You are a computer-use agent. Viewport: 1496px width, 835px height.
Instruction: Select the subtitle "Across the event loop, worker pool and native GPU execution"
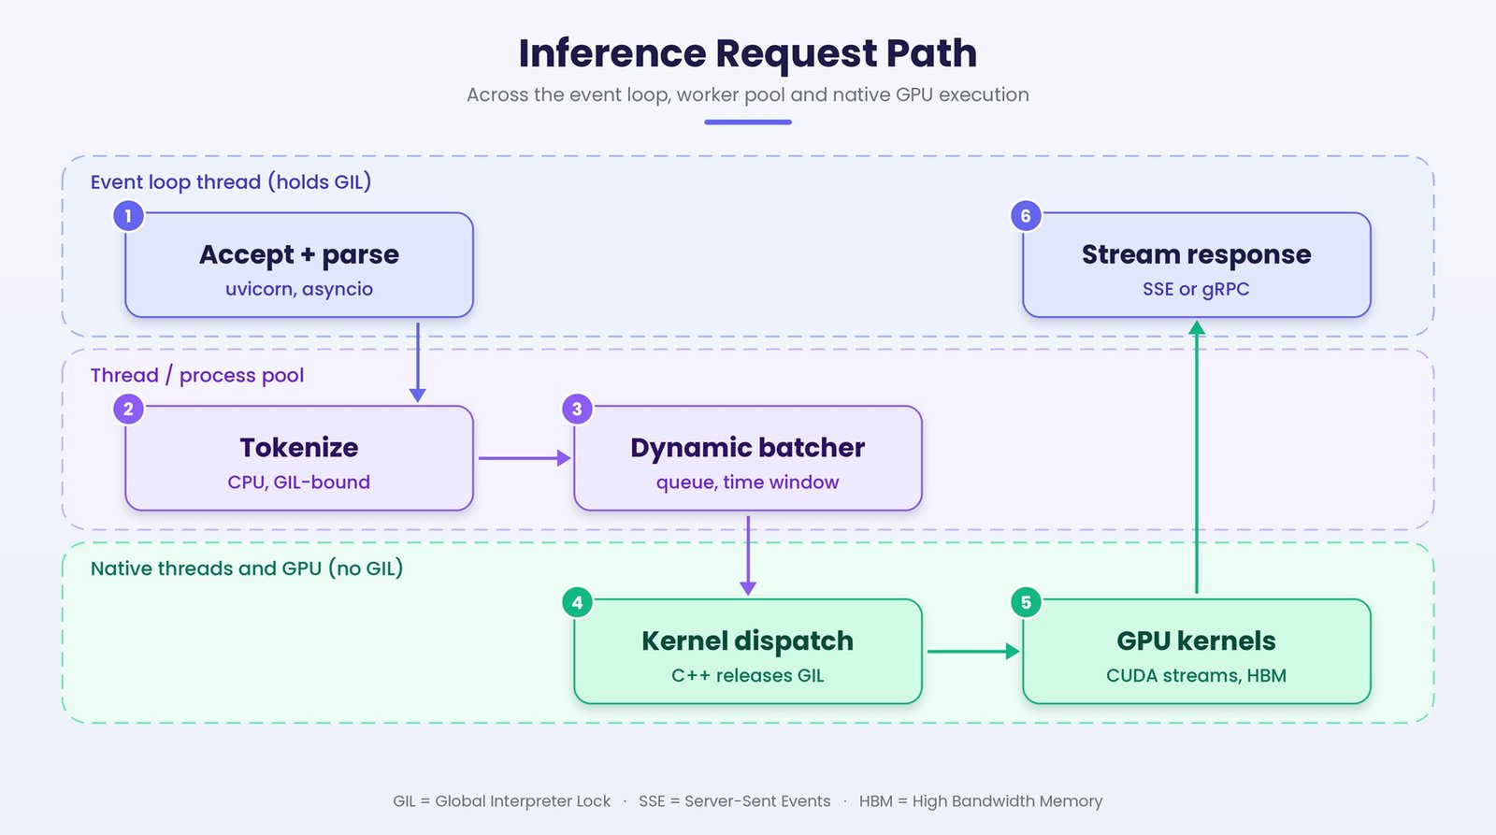pyautogui.click(x=748, y=94)
